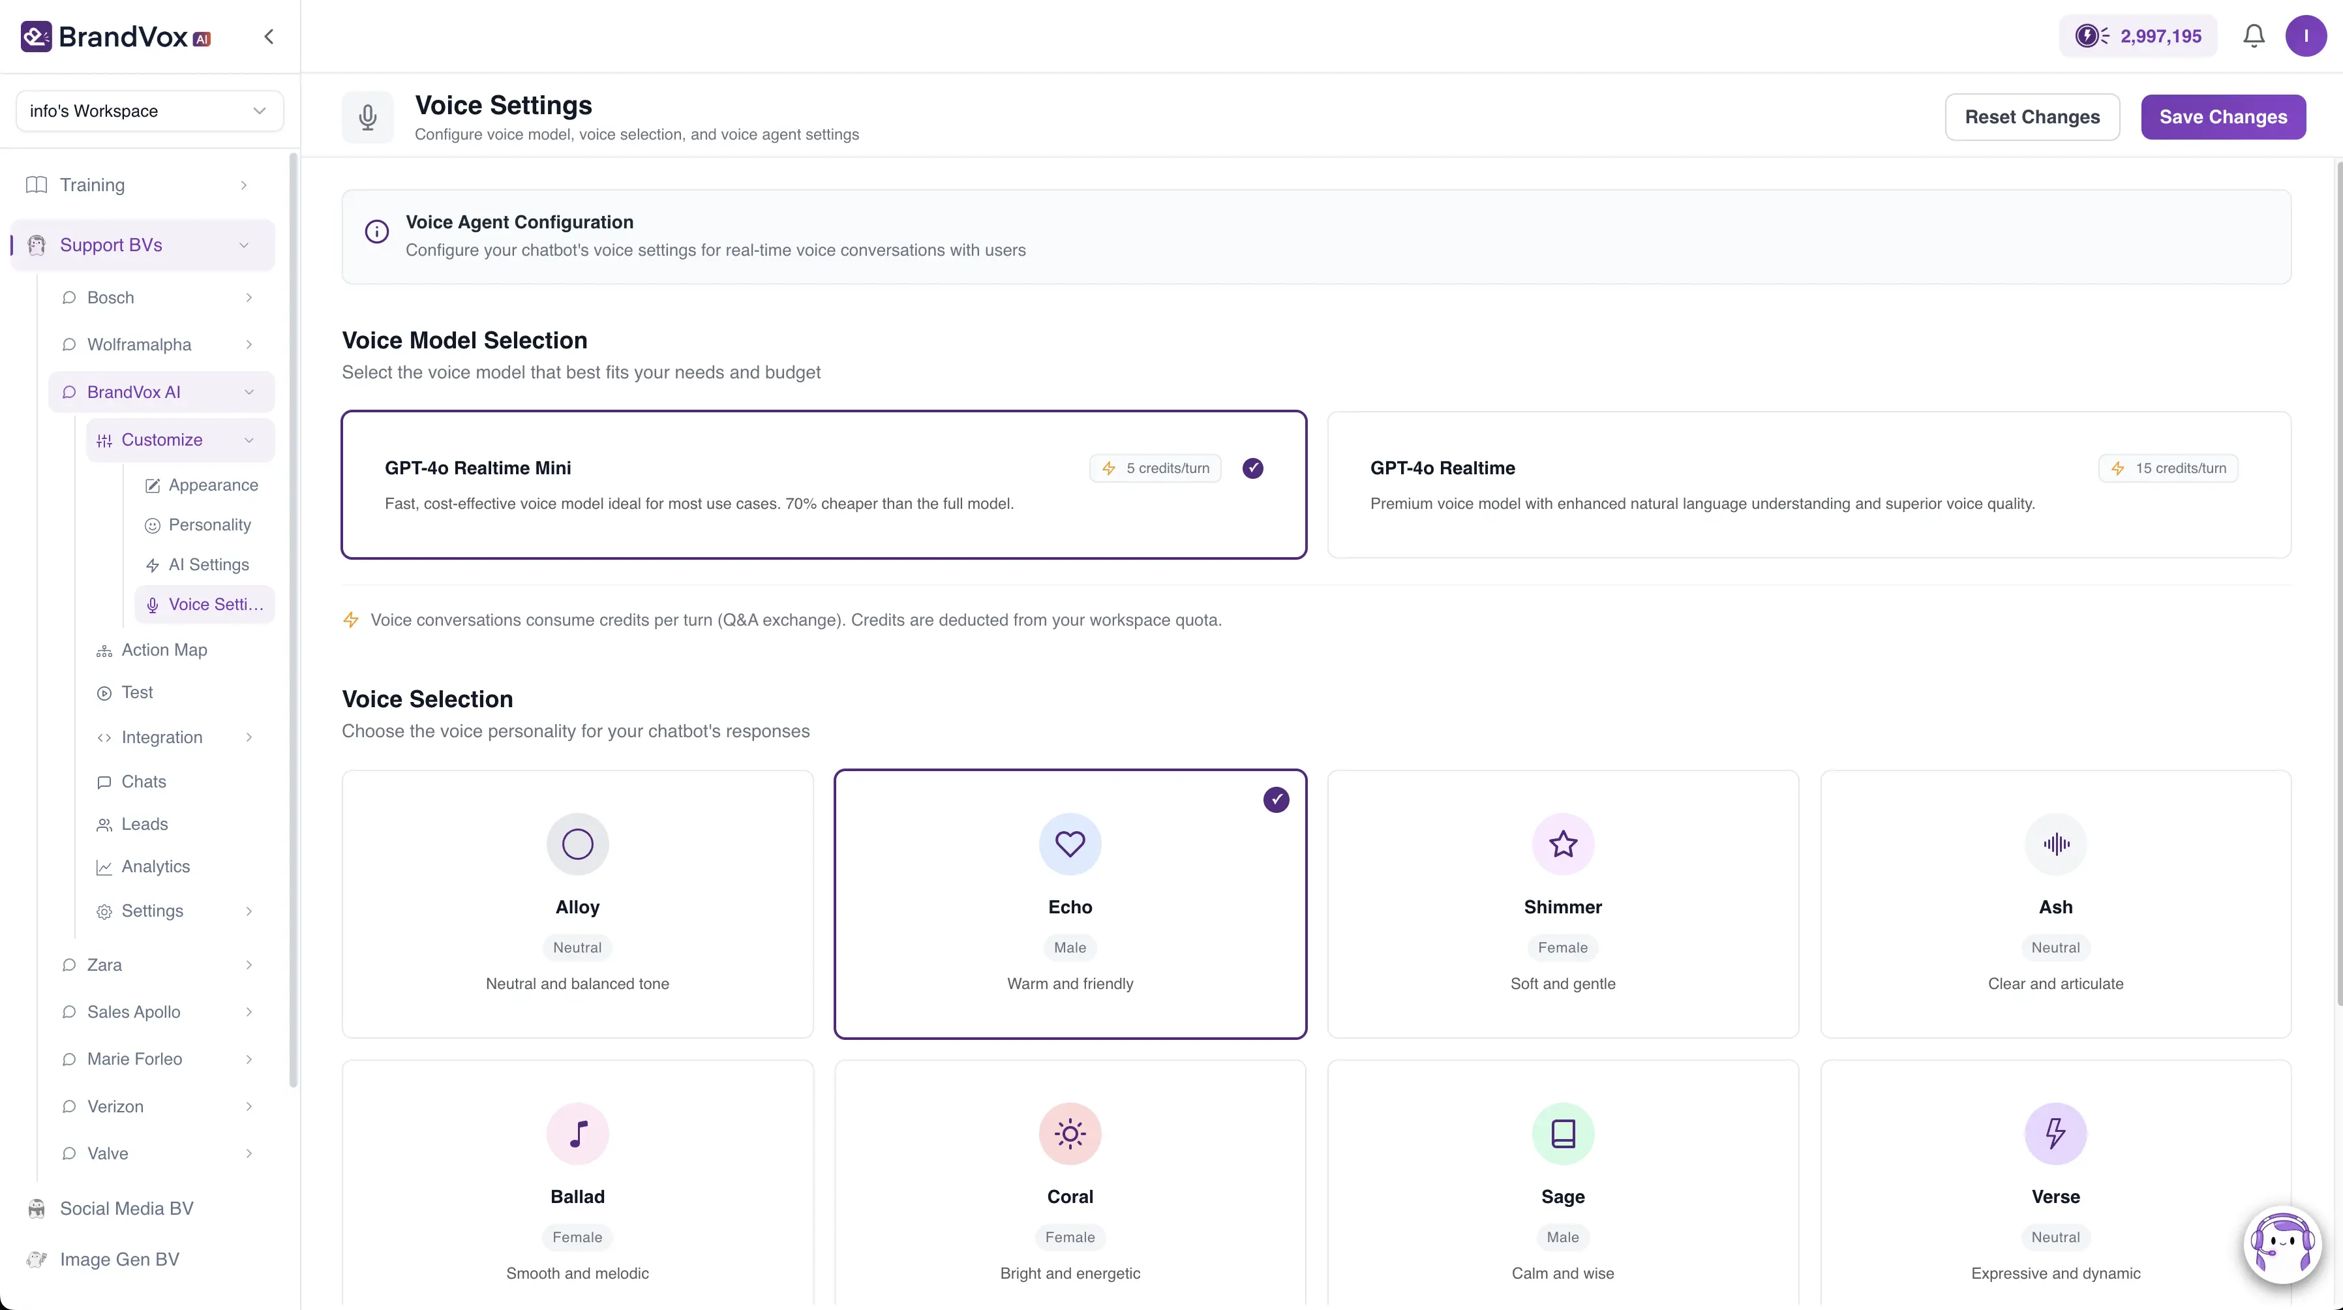Click the Customize sliders icon
The height and width of the screenshot is (1310, 2343).
(104, 441)
